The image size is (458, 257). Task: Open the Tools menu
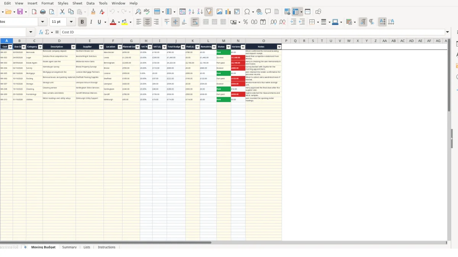103,3
